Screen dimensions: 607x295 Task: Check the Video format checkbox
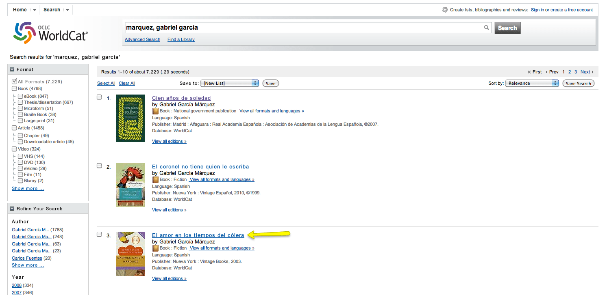(14, 149)
